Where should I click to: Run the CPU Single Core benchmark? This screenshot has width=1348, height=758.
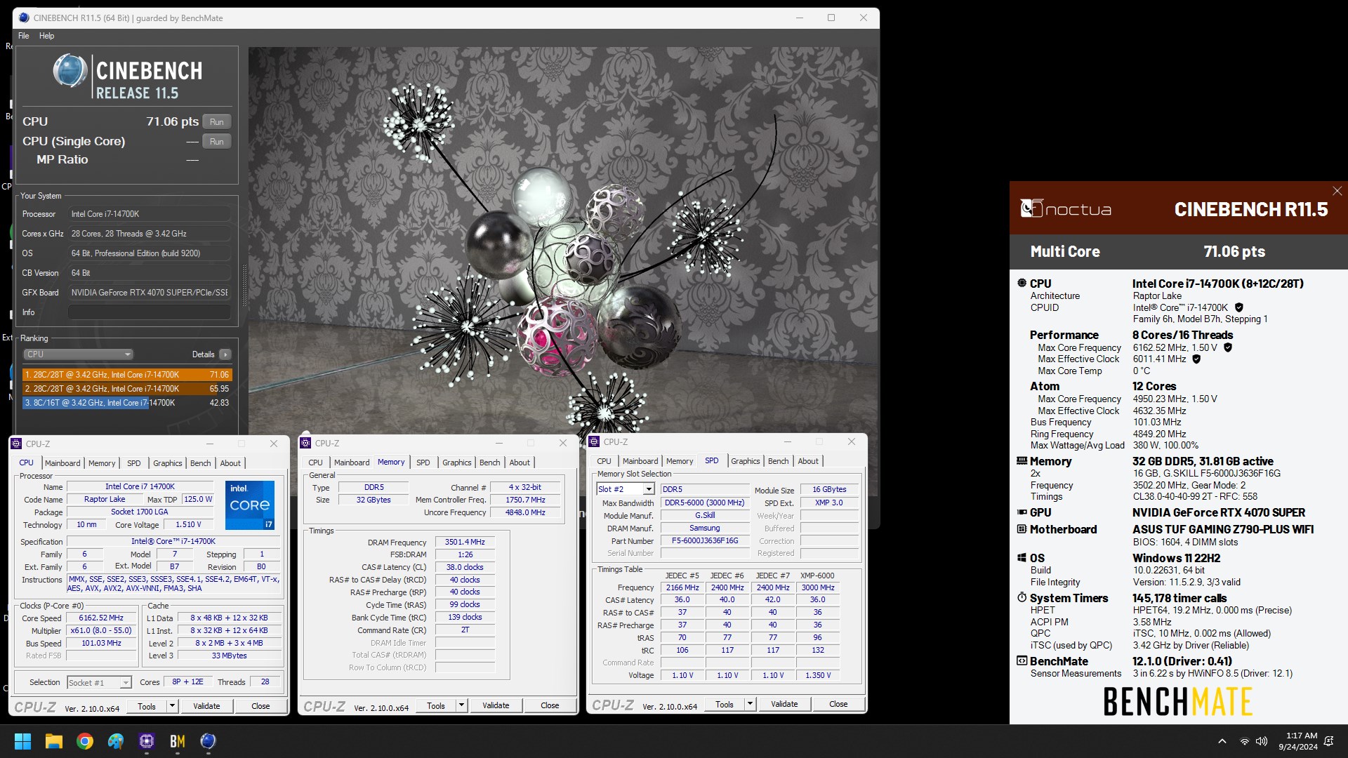point(217,141)
